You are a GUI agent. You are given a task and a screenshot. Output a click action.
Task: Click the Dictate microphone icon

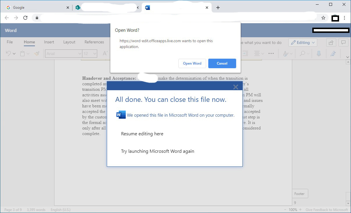coord(319,54)
